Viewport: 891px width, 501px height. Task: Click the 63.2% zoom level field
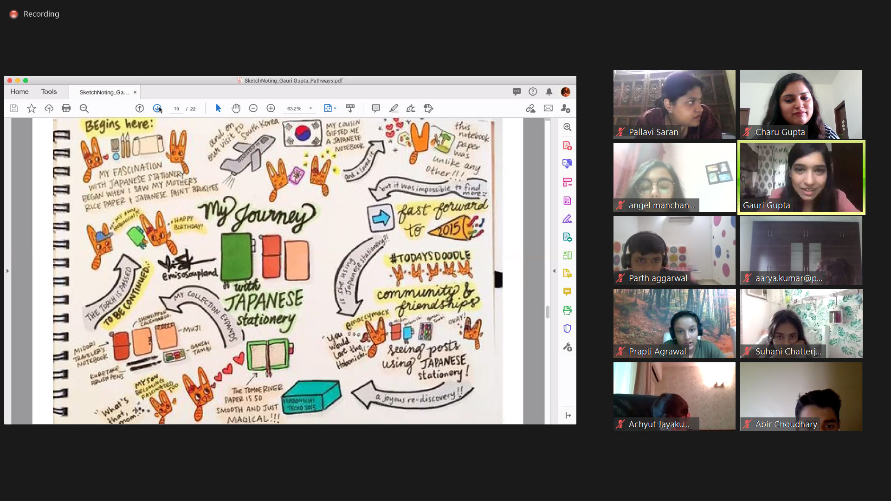click(294, 109)
